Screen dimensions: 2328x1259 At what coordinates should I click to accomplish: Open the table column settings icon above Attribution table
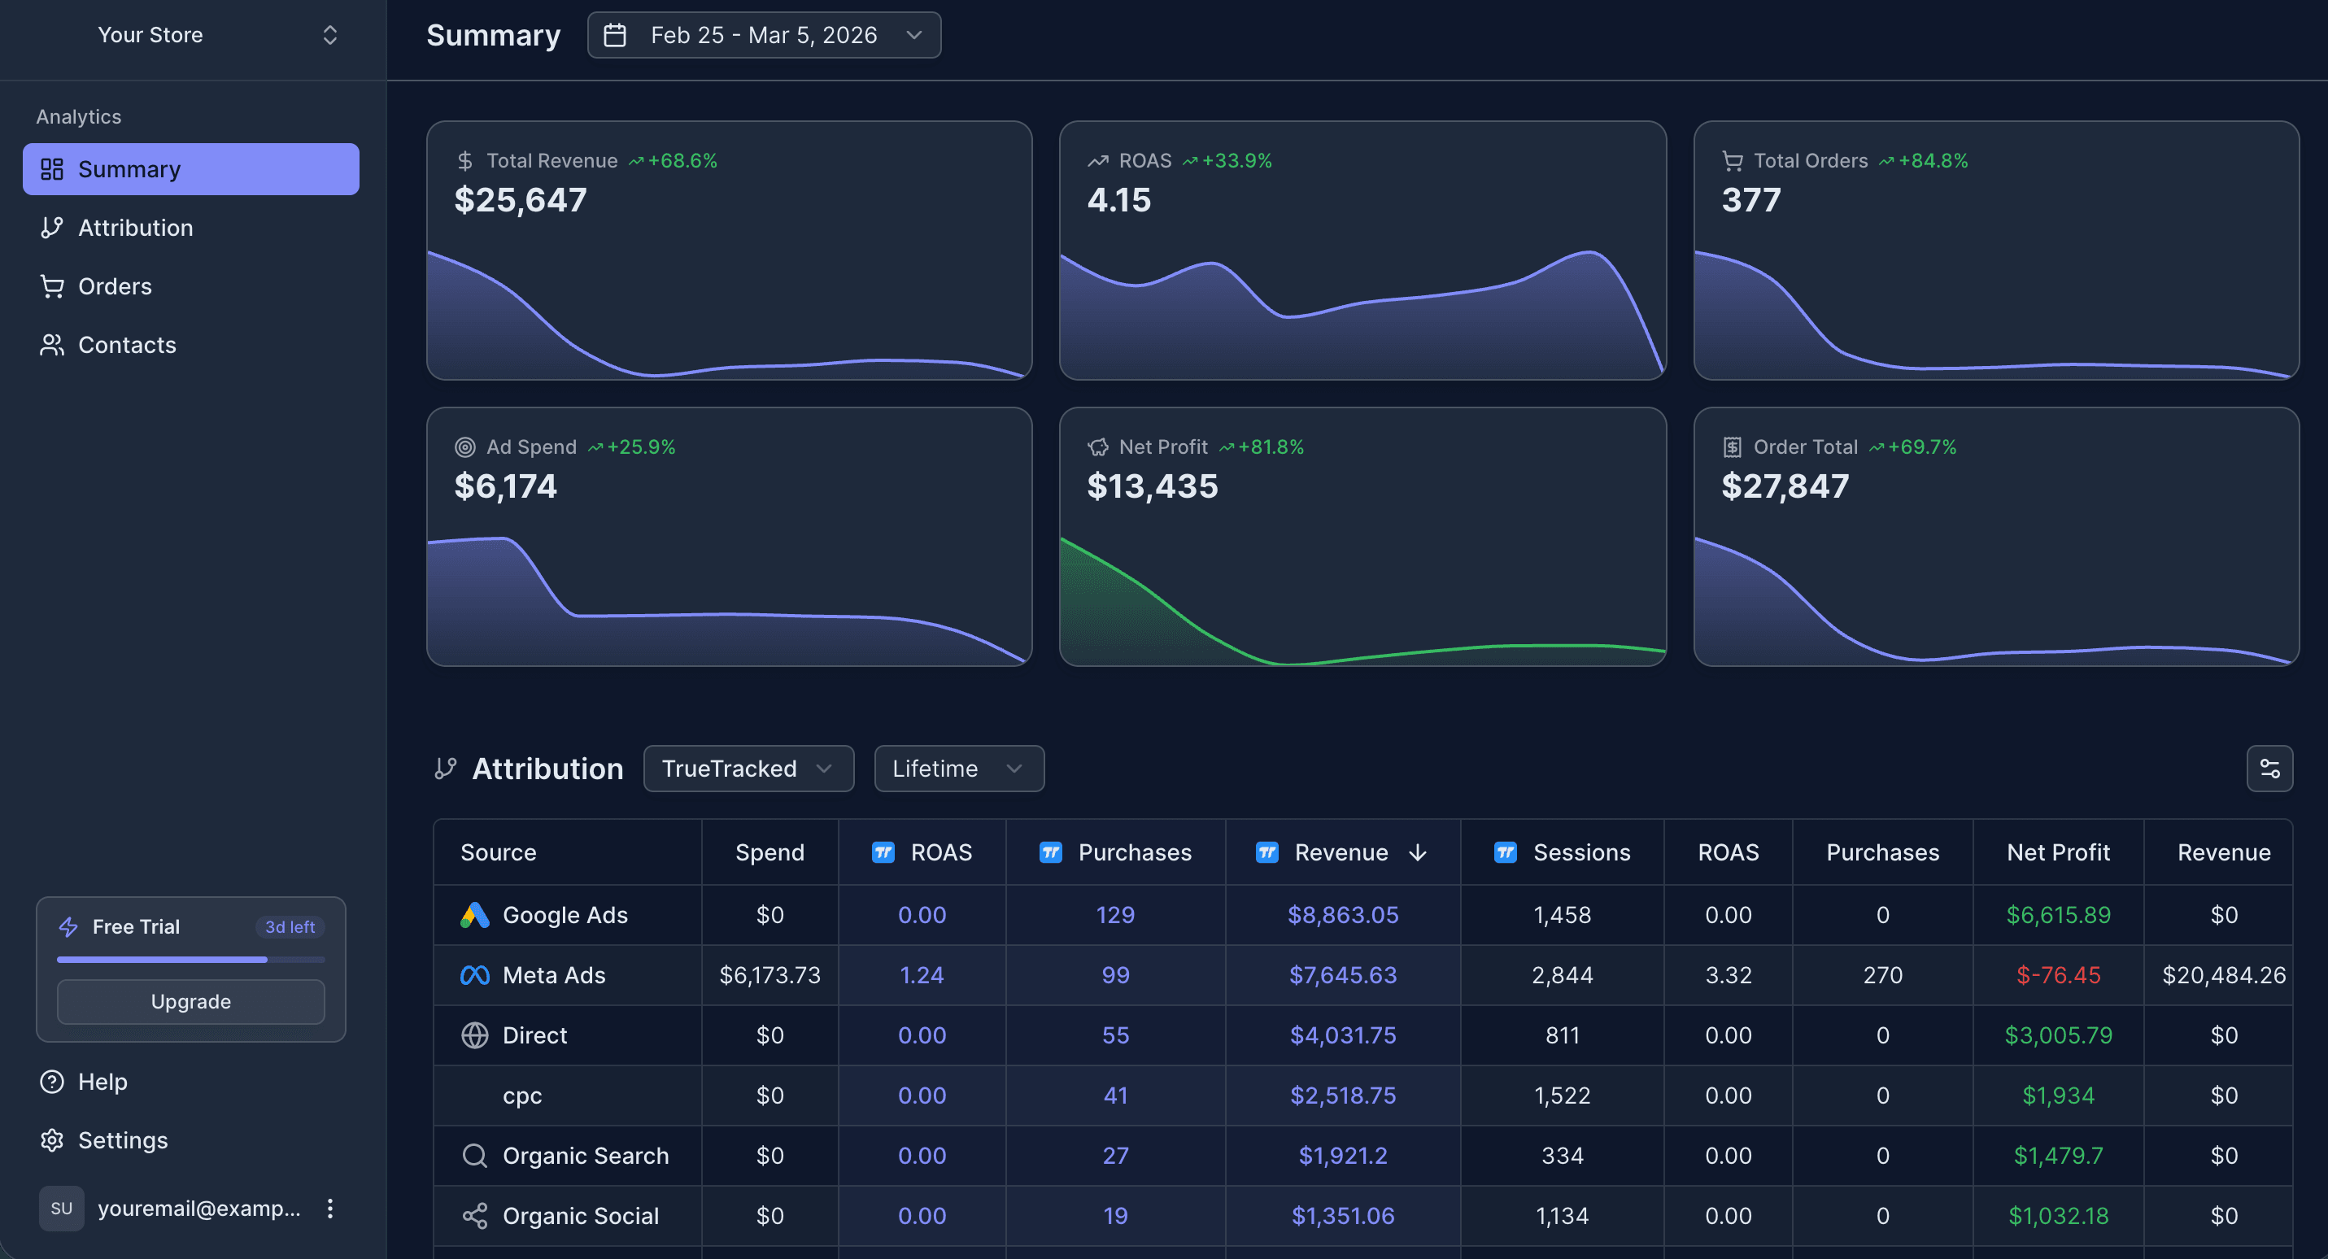point(2270,769)
